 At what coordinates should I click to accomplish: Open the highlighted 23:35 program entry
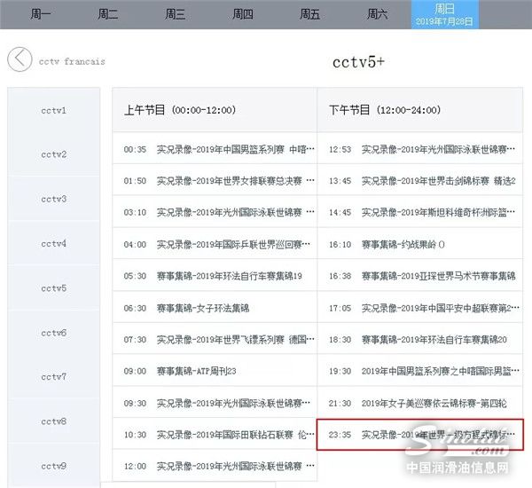pyautogui.click(x=420, y=436)
